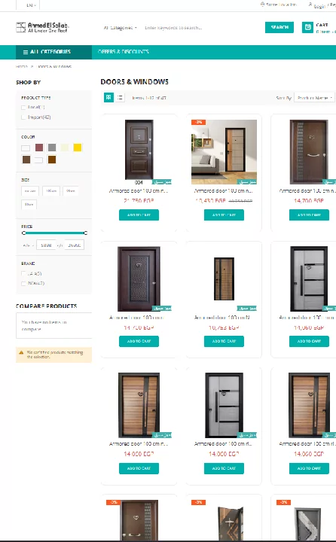Check the Import product type filter
This screenshot has height=542, width=336.
(23, 117)
